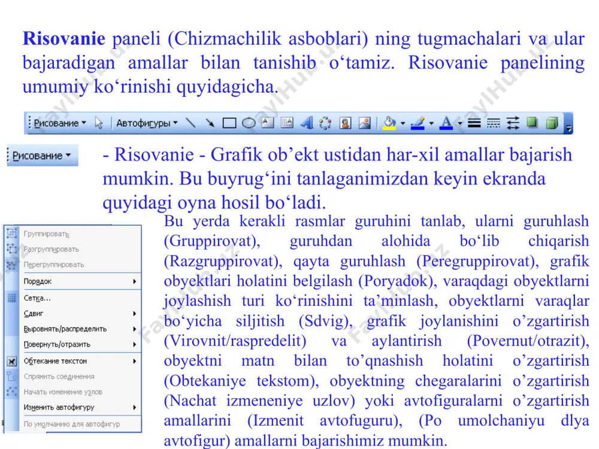Expand the Повернуть/отразить submenu arrow
Image resolution: width=599 pixels, height=449 pixels.
[134, 344]
